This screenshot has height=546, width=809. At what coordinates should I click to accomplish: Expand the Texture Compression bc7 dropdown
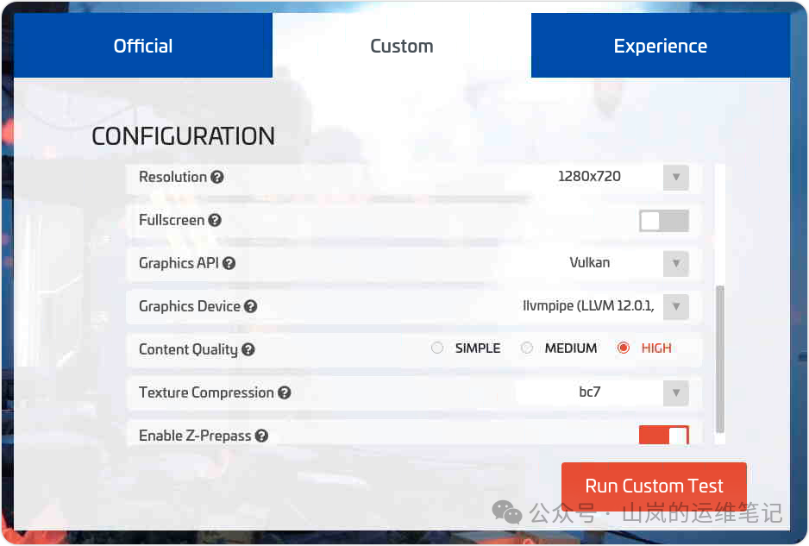[675, 393]
